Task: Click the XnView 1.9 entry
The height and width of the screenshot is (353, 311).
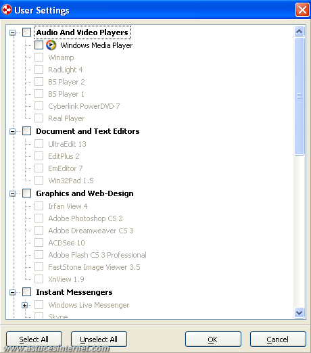Action: coord(66,279)
